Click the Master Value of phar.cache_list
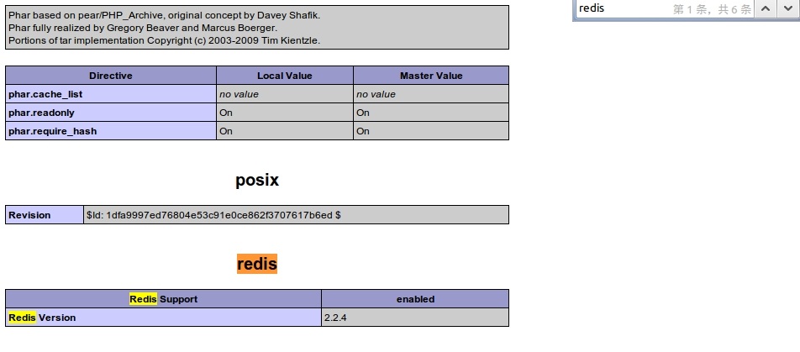The height and width of the screenshot is (352, 800). tap(376, 94)
